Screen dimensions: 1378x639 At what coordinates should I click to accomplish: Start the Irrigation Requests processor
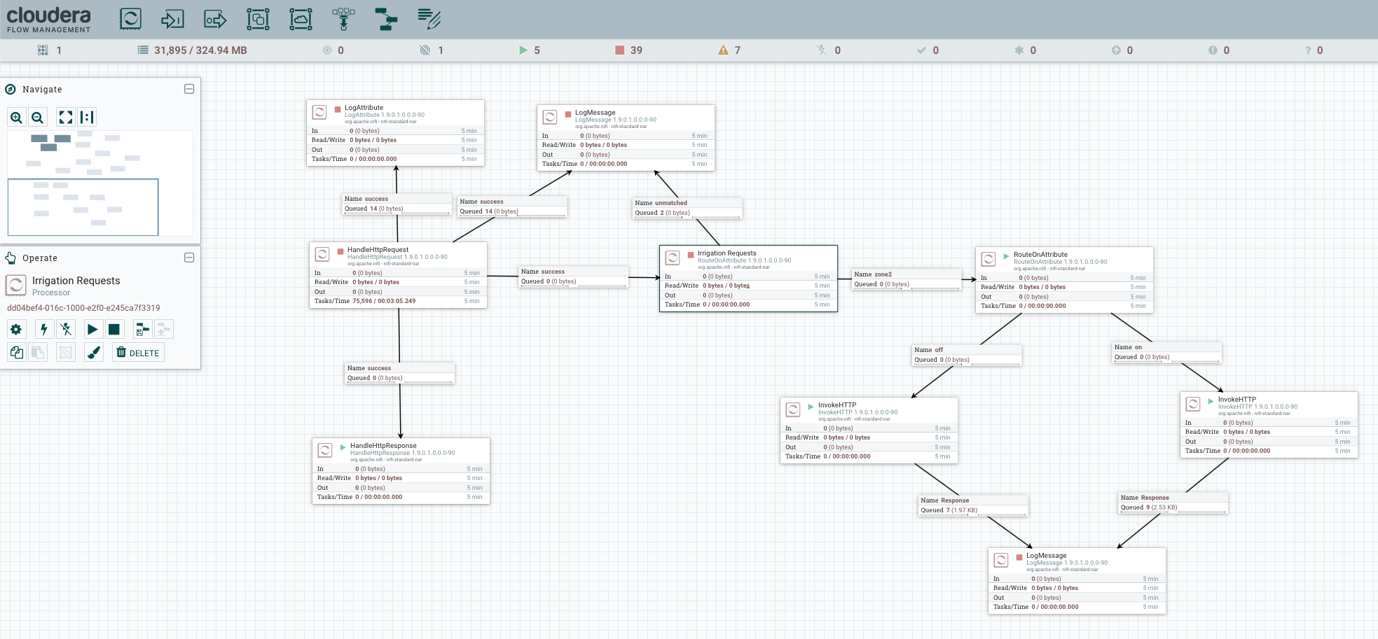[x=92, y=329]
